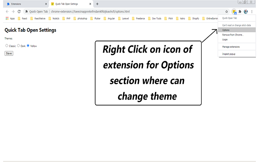This screenshot has width=259, height=162.
Task: Open the React bookmark folder
Action: (x=22, y=19)
